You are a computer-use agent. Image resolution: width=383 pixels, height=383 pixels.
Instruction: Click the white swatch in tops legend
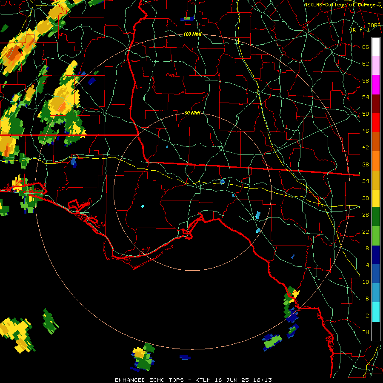pyautogui.click(x=376, y=47)
